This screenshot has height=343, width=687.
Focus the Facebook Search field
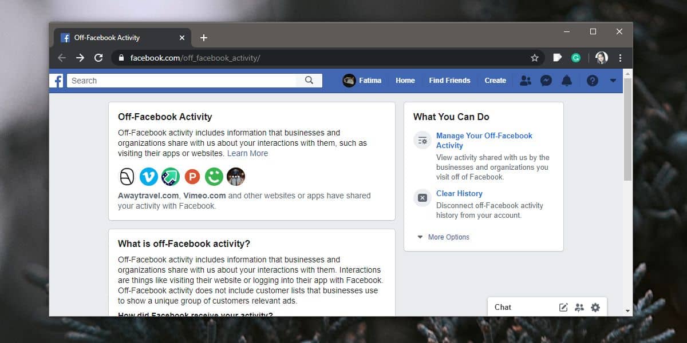pos(182,81)
